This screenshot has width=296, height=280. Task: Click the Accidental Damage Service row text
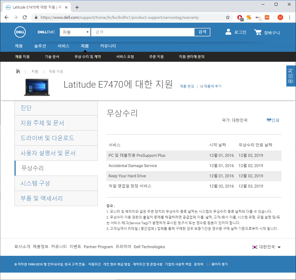pos(133,166)
